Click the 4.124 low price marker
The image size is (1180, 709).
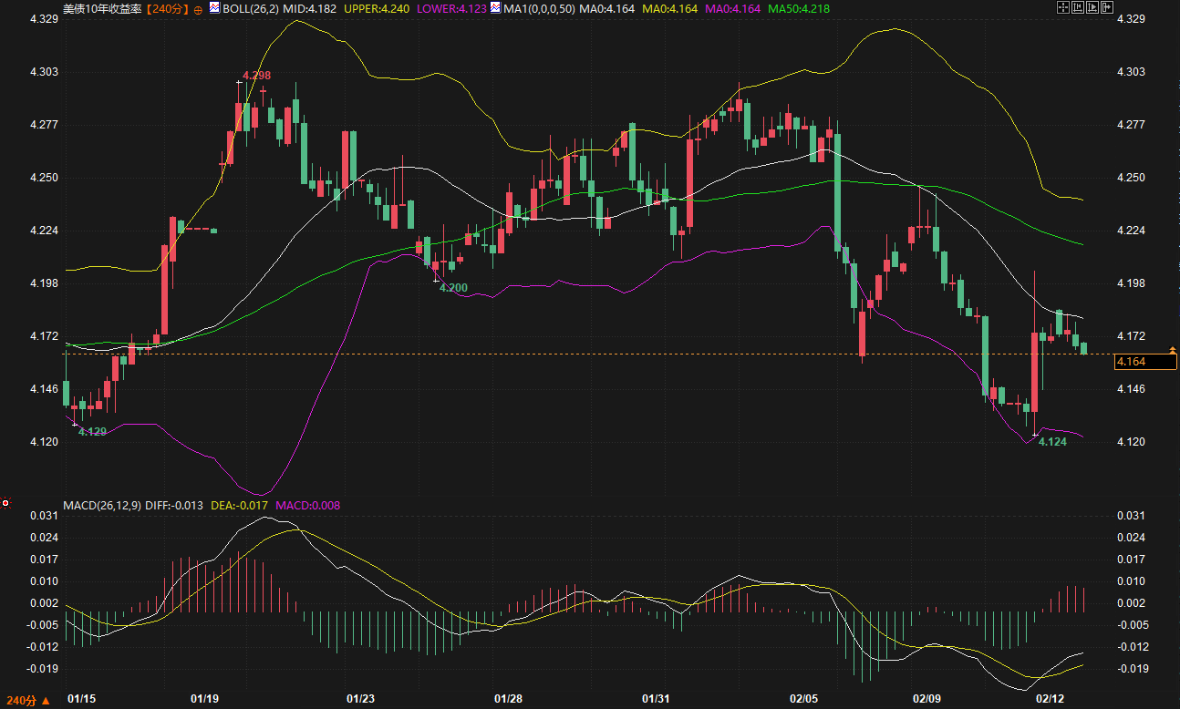point(1052,442)
